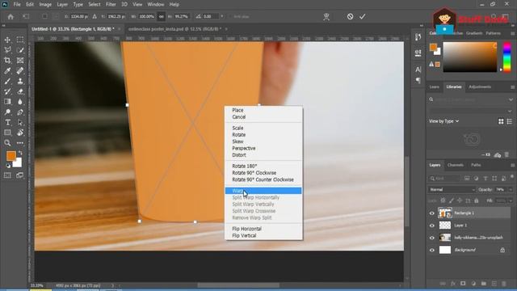Choose Rotate 90° Clockwise menu entry
The image size is (517, 291).
coord(254,173)
